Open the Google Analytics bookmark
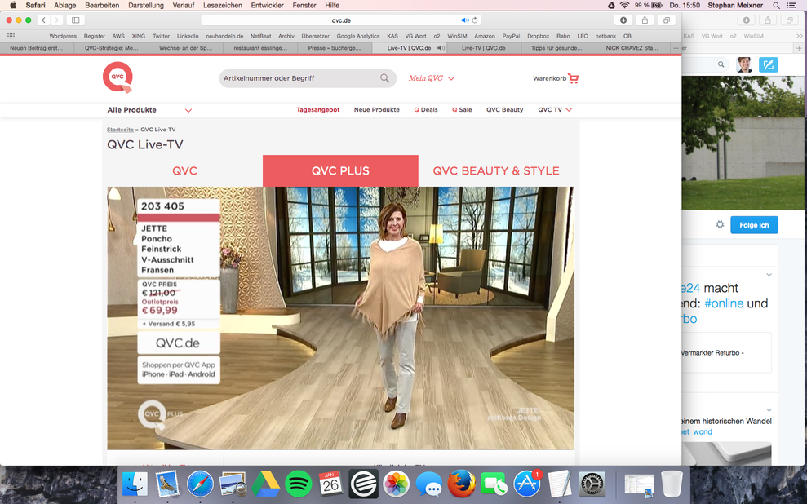 point(357,36)
